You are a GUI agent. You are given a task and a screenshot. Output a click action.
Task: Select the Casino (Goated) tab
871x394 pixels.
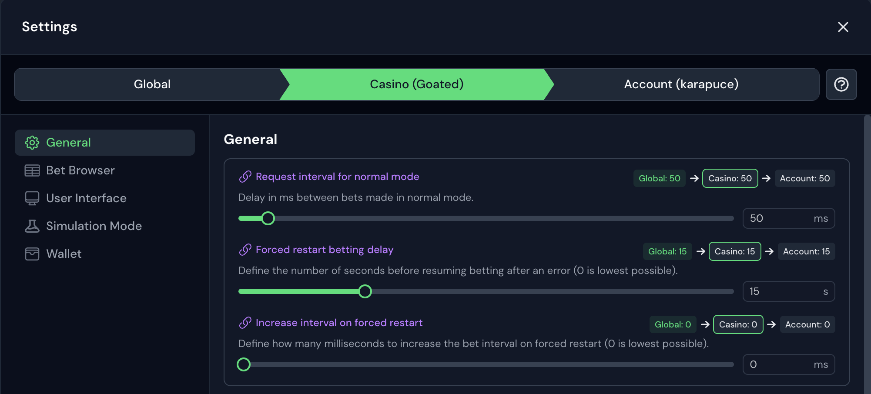pyautogui.click(x=416, y=84)
